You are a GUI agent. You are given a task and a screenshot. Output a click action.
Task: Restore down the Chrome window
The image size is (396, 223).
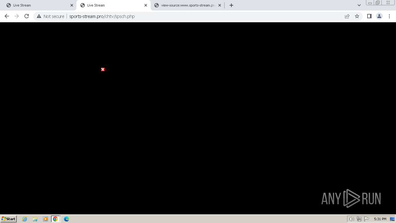tap(378, 3)
